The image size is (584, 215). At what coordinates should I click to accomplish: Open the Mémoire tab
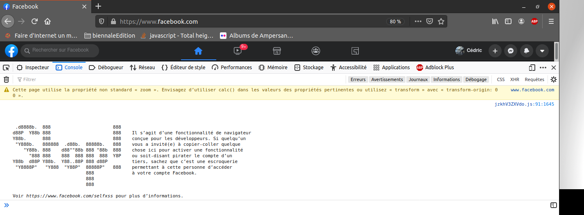[x=273, y=68]
